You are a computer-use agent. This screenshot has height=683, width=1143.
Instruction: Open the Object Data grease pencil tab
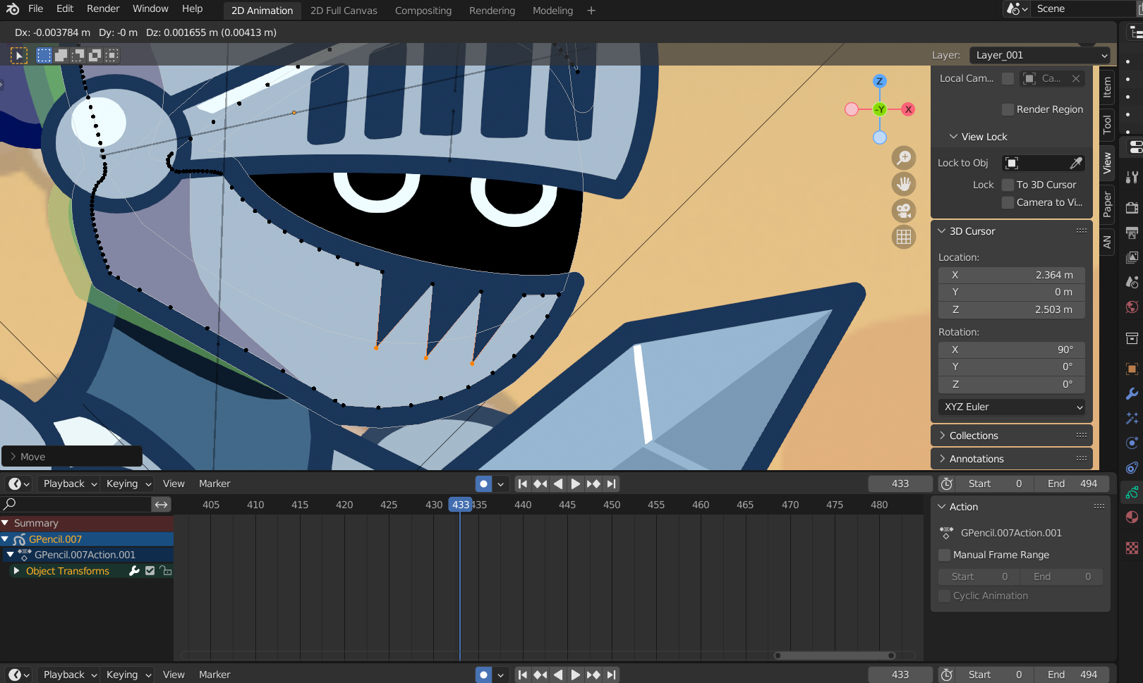[1132, 492]
